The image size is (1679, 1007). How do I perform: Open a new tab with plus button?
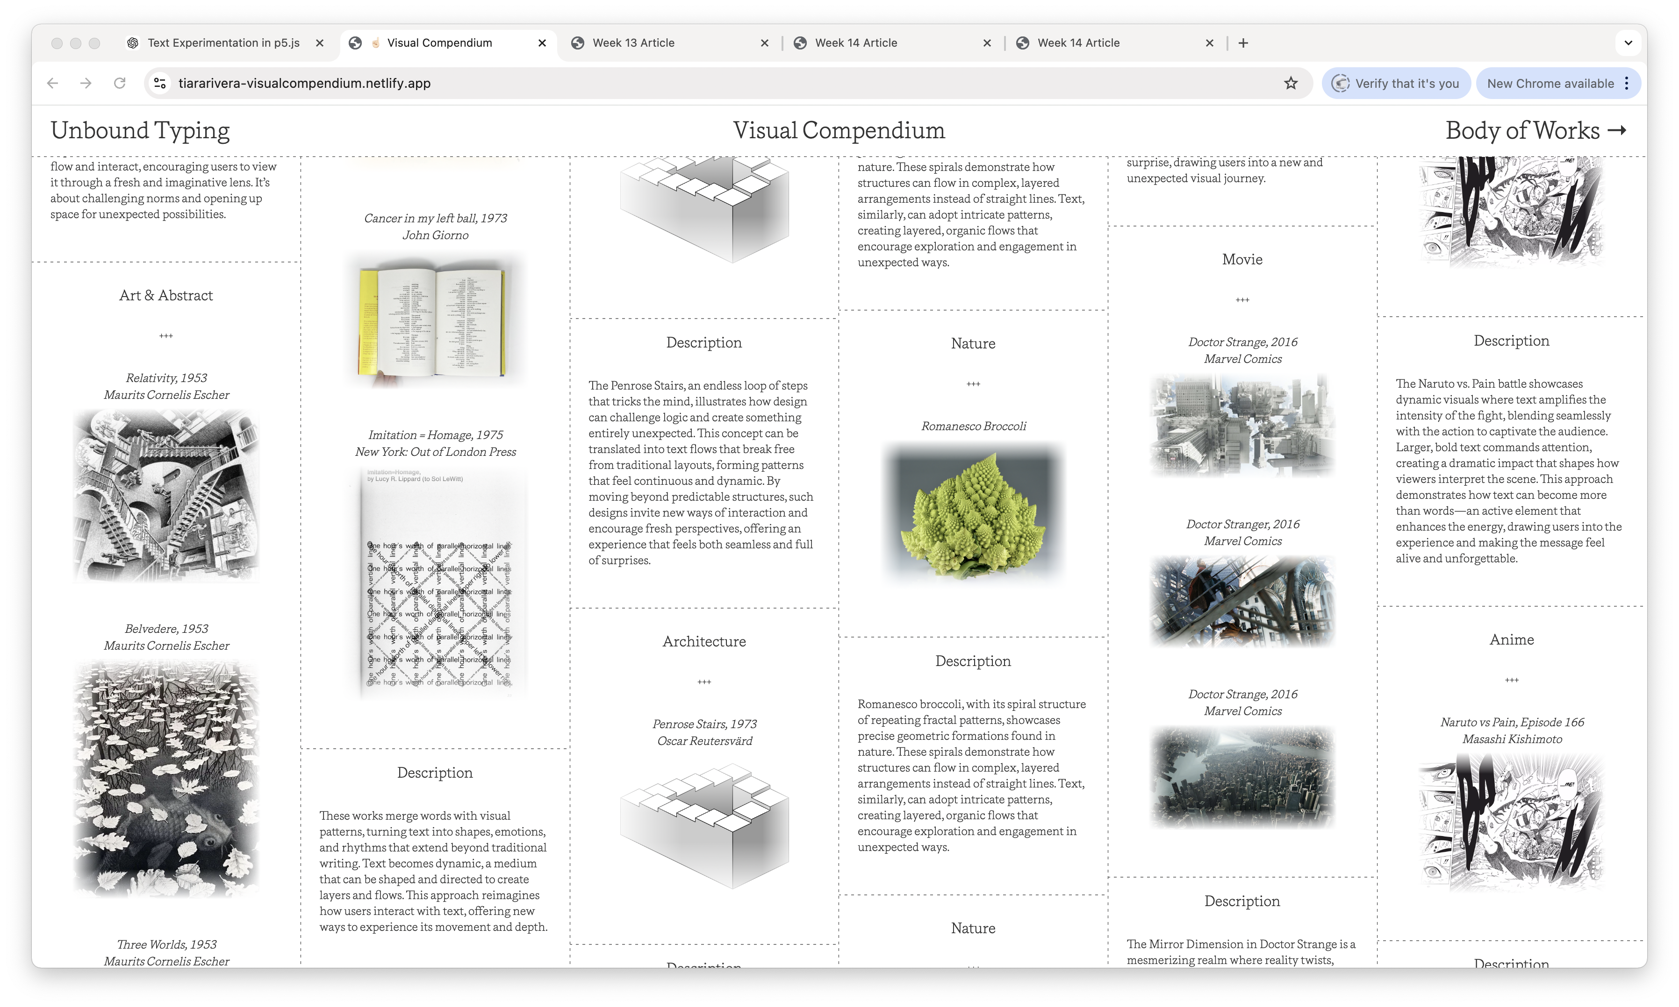(1243, 43)
